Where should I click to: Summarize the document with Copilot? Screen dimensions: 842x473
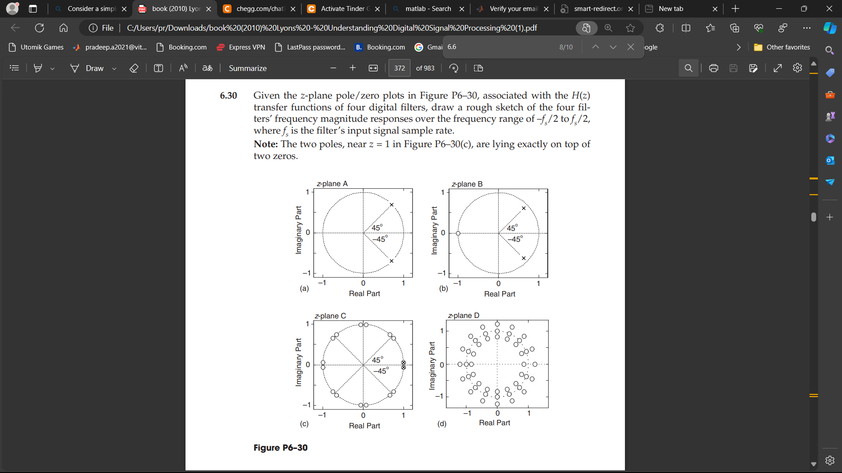[x=247, y=68]
